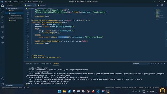Expand the venv folder
Viewport: 167px width, 94px height.
(14, 11)
